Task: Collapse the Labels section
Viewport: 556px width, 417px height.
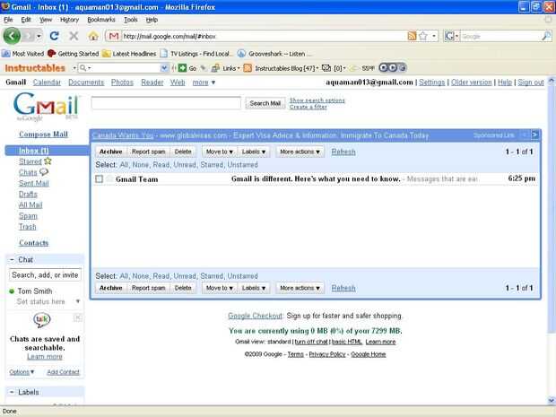Action: [x=12, y=392]
